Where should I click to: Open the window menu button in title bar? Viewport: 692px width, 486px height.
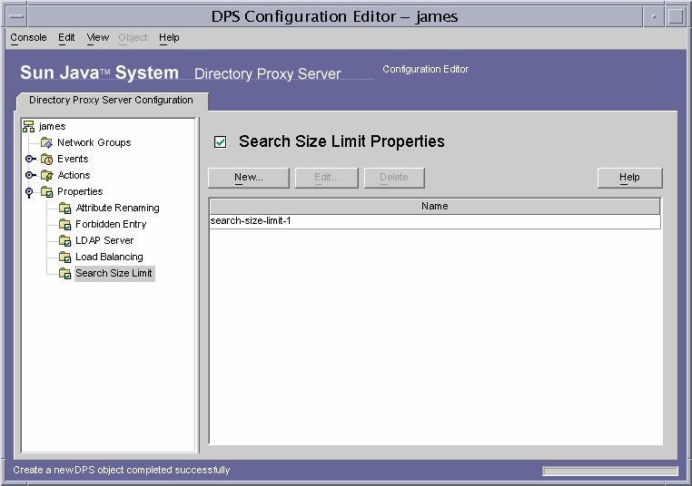tap(16, 16)
